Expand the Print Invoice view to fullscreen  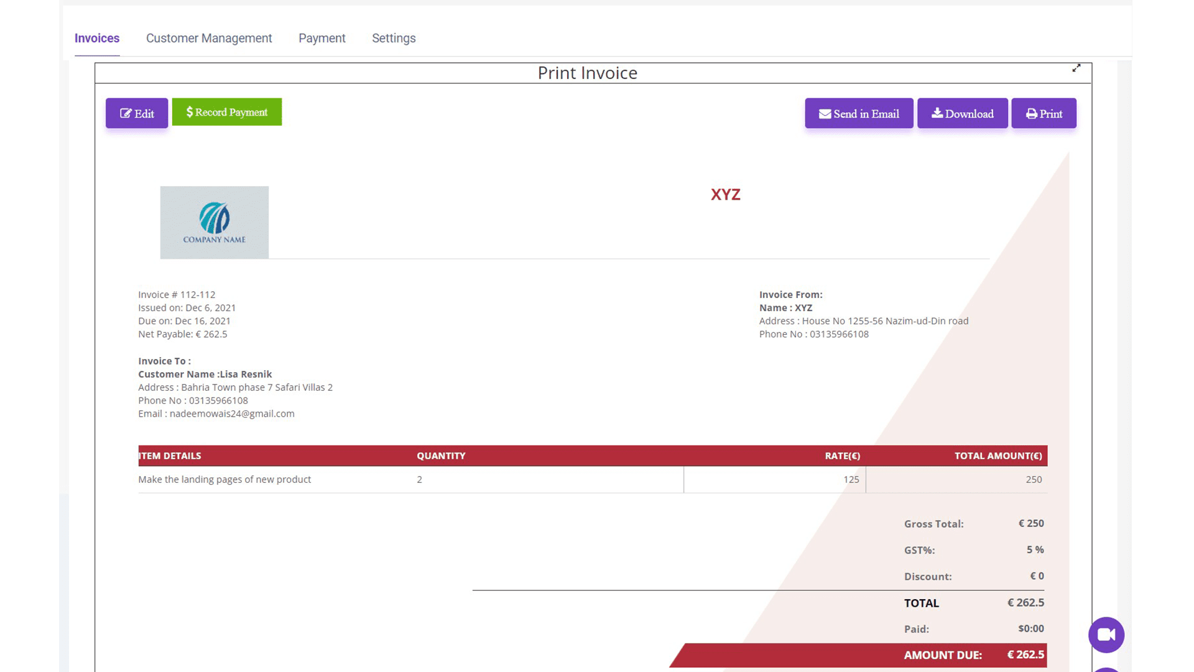tap(1077, 68)
